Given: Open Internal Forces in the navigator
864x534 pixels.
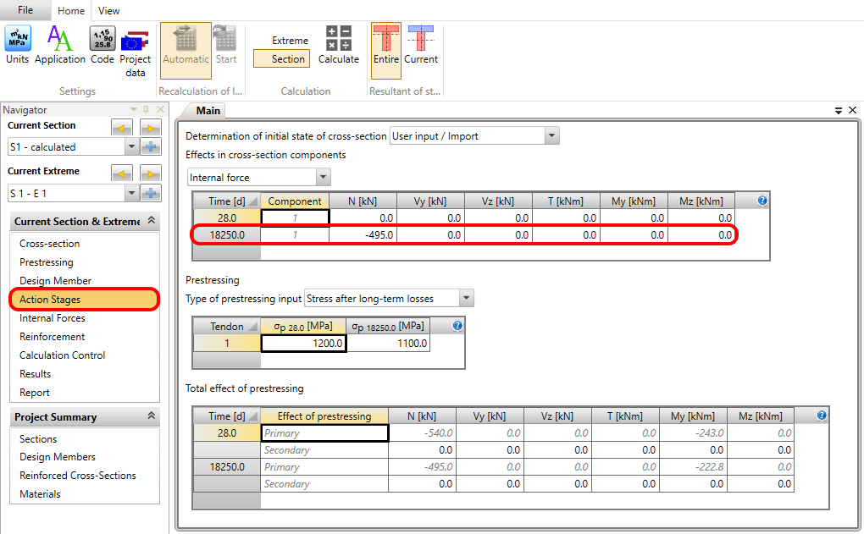Looking at the screenshot, I should tap(53, 318).
